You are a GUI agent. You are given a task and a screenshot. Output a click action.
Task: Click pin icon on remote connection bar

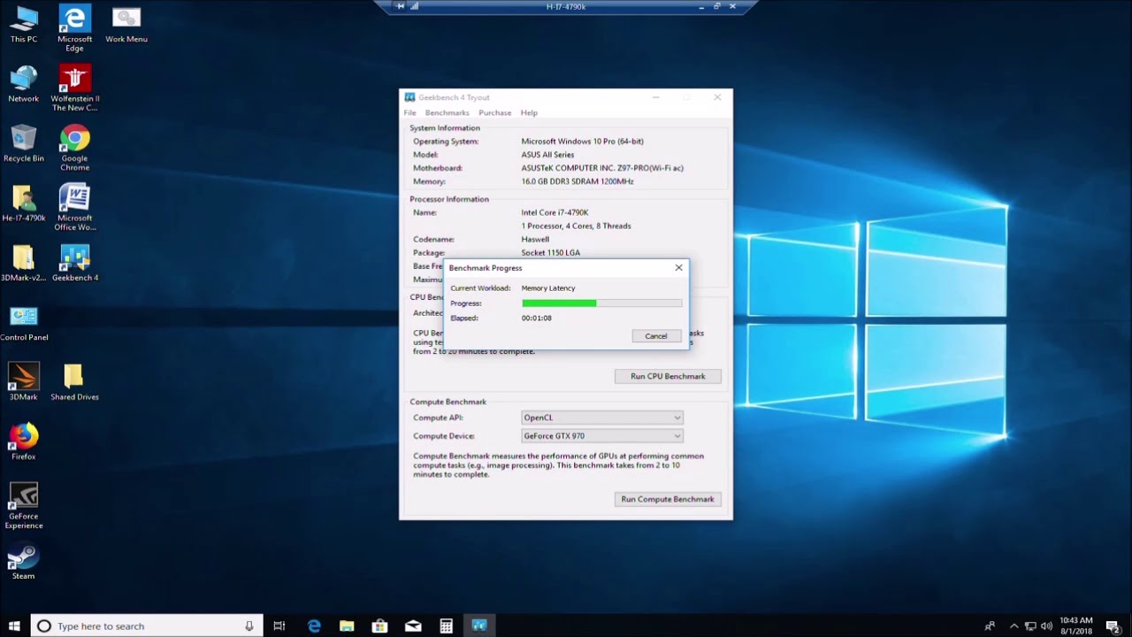point(401,6)
